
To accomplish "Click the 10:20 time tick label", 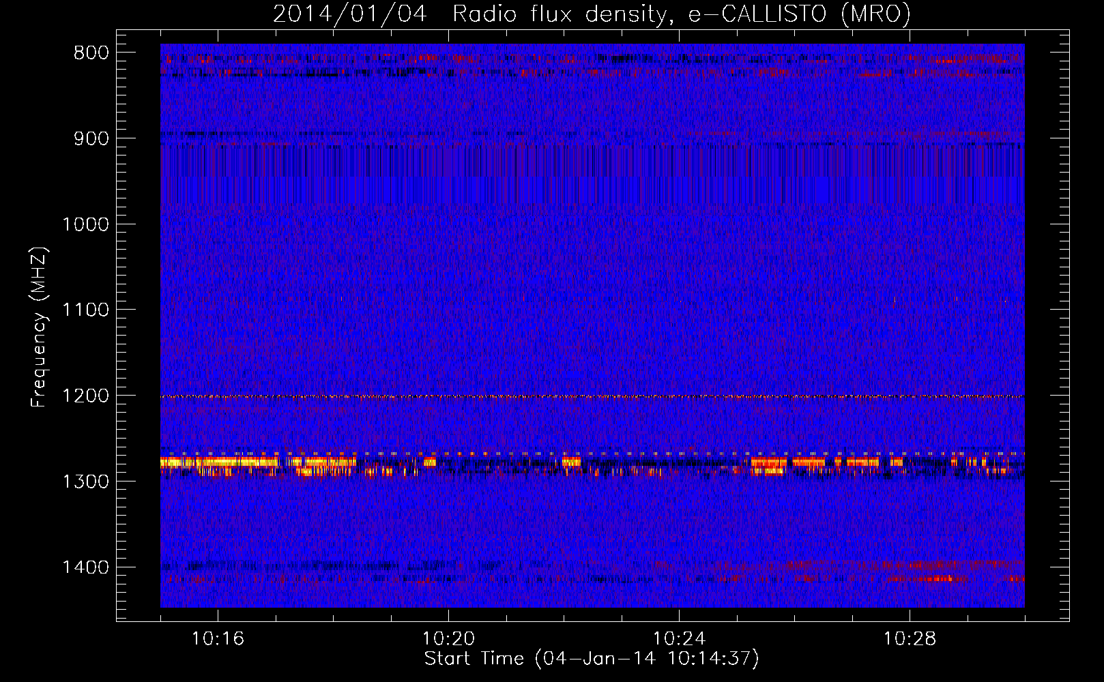I will tap(448, 639).
